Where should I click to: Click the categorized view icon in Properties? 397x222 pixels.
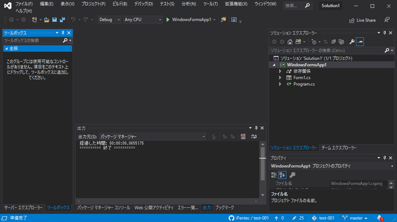pyautogui.click(x=274, y=175)
